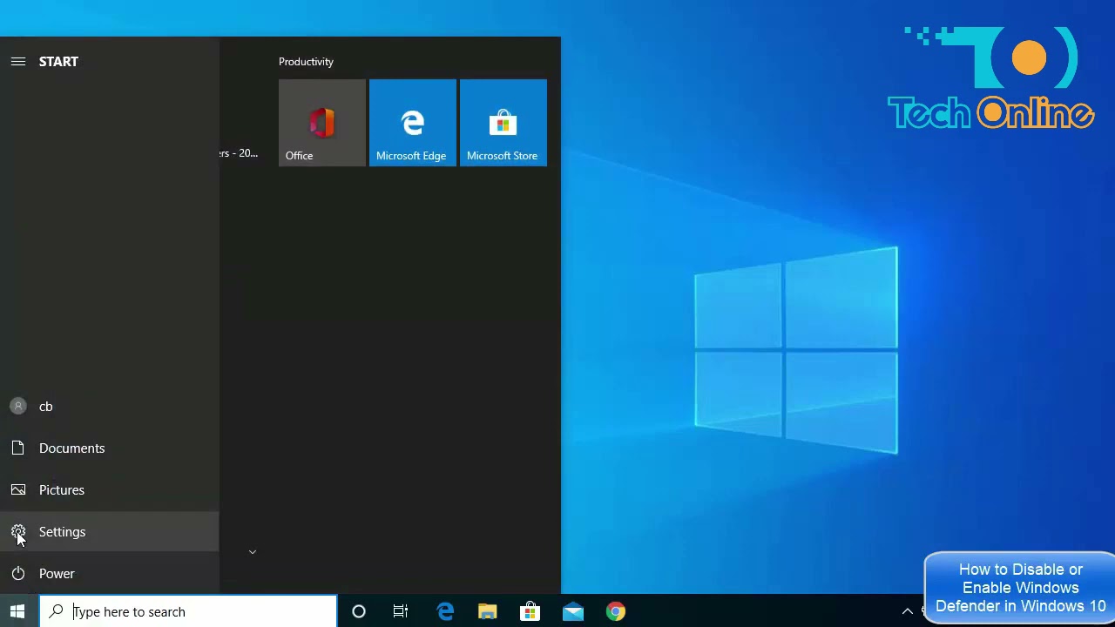The width and height of the screenshot is (1115, 627).
Task: Open Microsoft Store from the taskbar
Action: (x=530, y=611)
